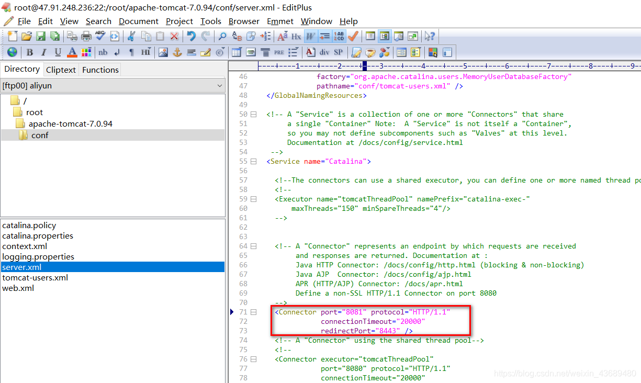The width and height of the screenshot is (641, 383).
Task: Select context.xml file
Action: click(25, 246)
